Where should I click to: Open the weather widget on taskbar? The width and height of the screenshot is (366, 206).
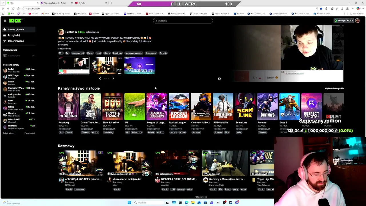(x=11, y=203)
